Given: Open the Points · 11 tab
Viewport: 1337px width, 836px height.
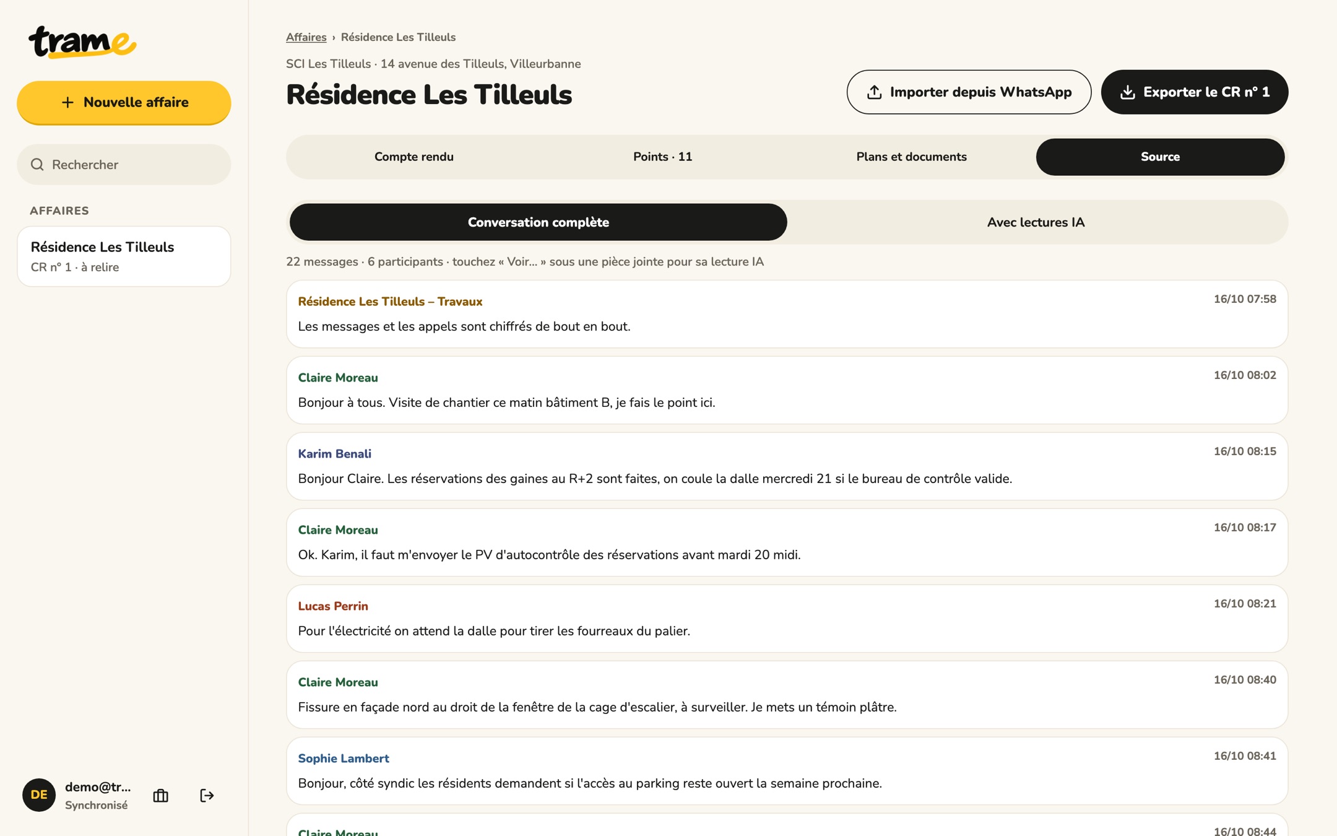Looking at the screenshot, I should pyautogui.click(x=662, y=157).
